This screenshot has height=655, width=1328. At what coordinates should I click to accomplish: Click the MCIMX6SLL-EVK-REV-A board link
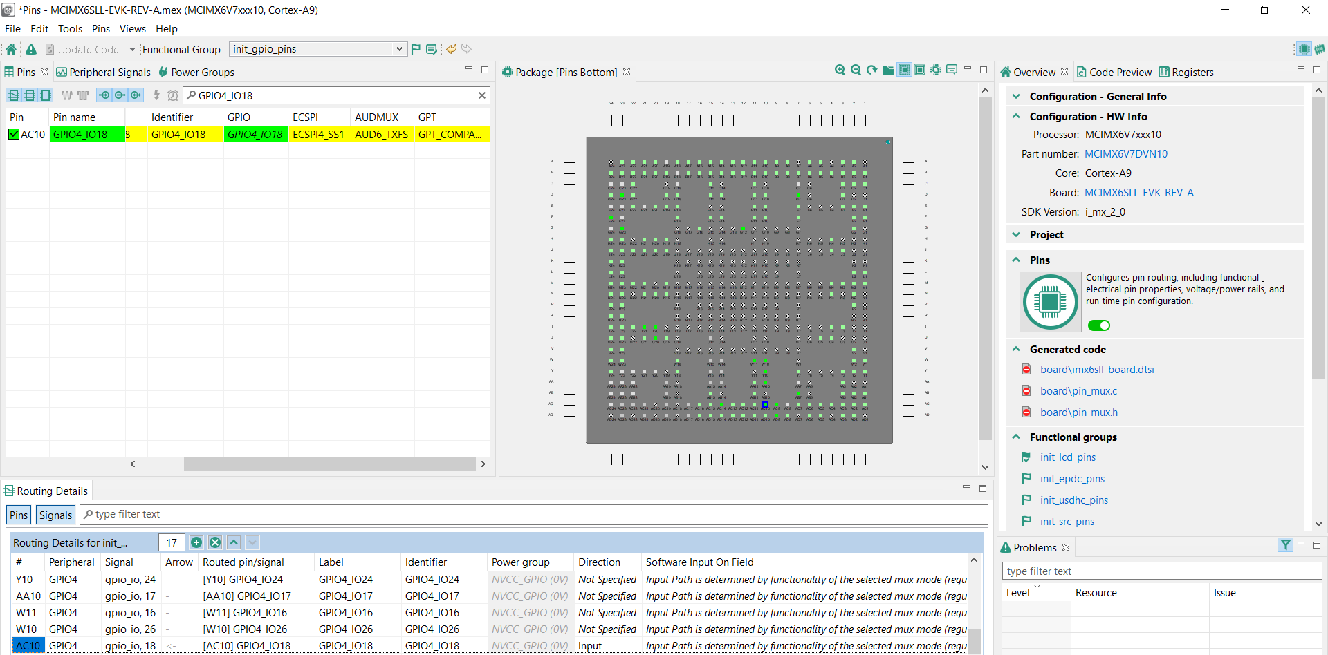pyautogui.click(x=1138, y=192)
